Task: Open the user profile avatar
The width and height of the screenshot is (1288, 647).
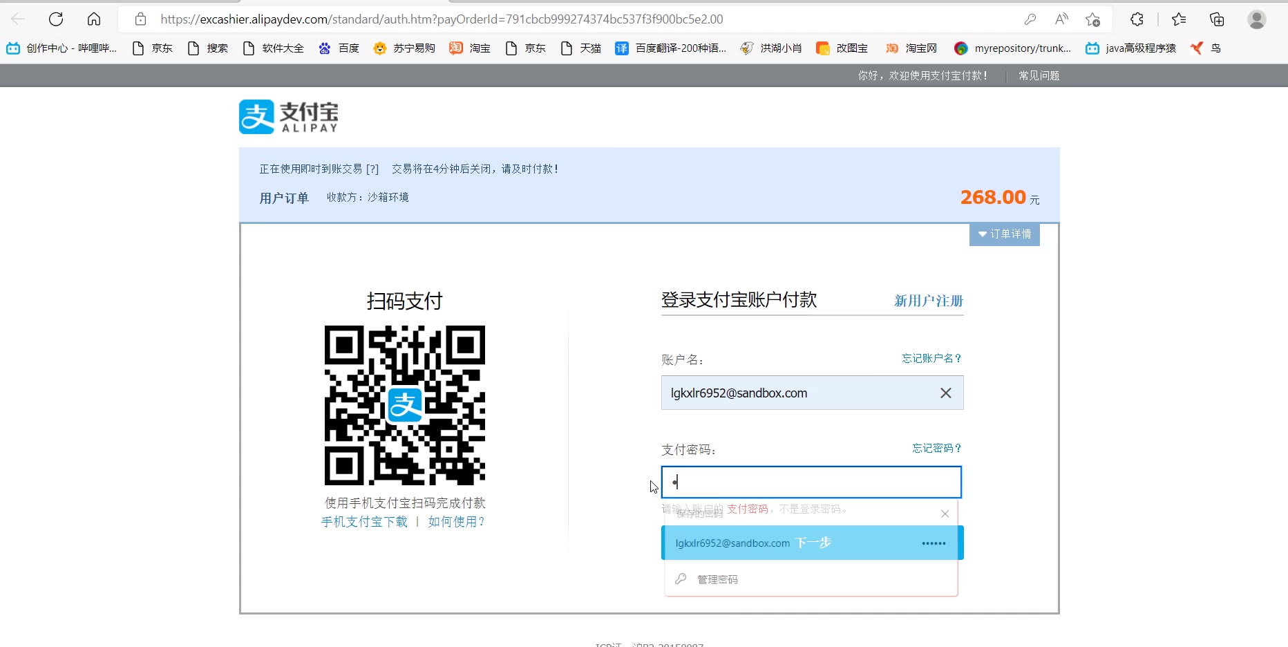Action: tap(1257, 19)
